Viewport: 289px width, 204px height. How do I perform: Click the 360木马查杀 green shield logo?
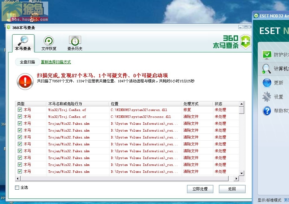245,42
